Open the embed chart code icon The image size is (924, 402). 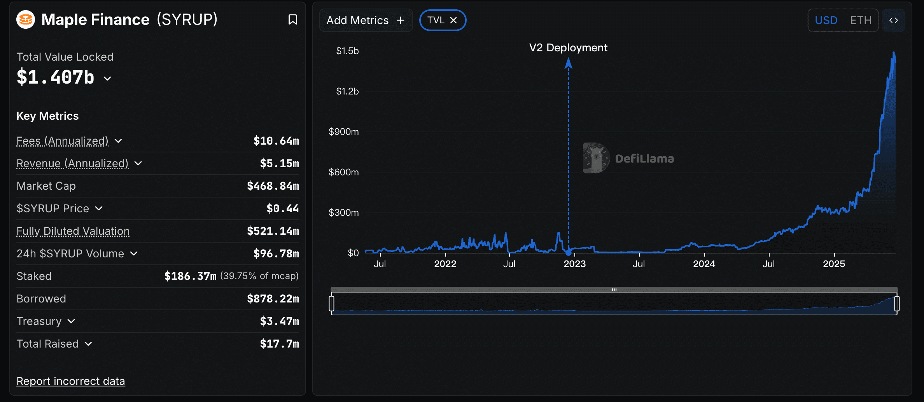(x=893, y=20)
